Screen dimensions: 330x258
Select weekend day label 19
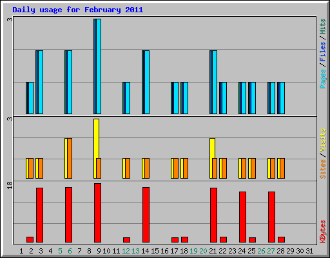(x=193, y=251)
